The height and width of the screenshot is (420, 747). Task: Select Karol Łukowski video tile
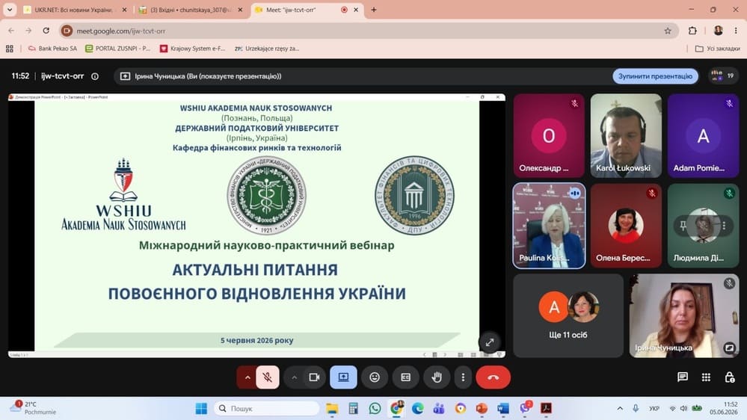(626, 136)
